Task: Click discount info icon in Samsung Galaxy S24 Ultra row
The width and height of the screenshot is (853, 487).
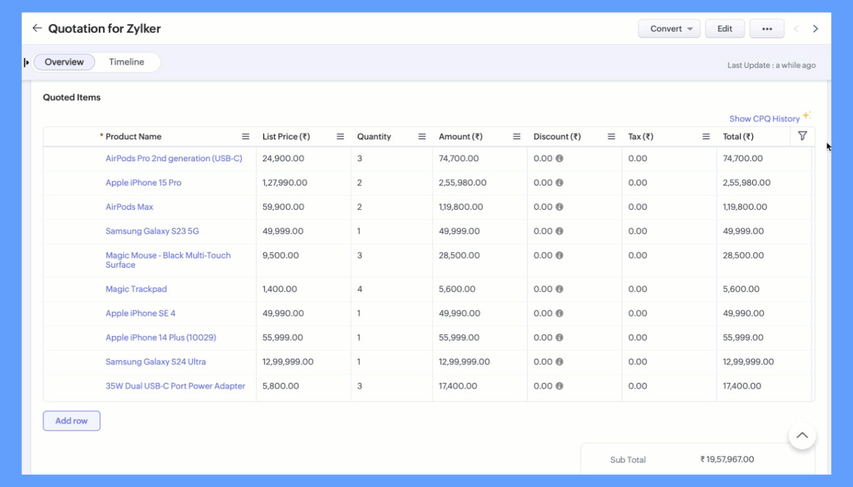Action: coord(559,362)
